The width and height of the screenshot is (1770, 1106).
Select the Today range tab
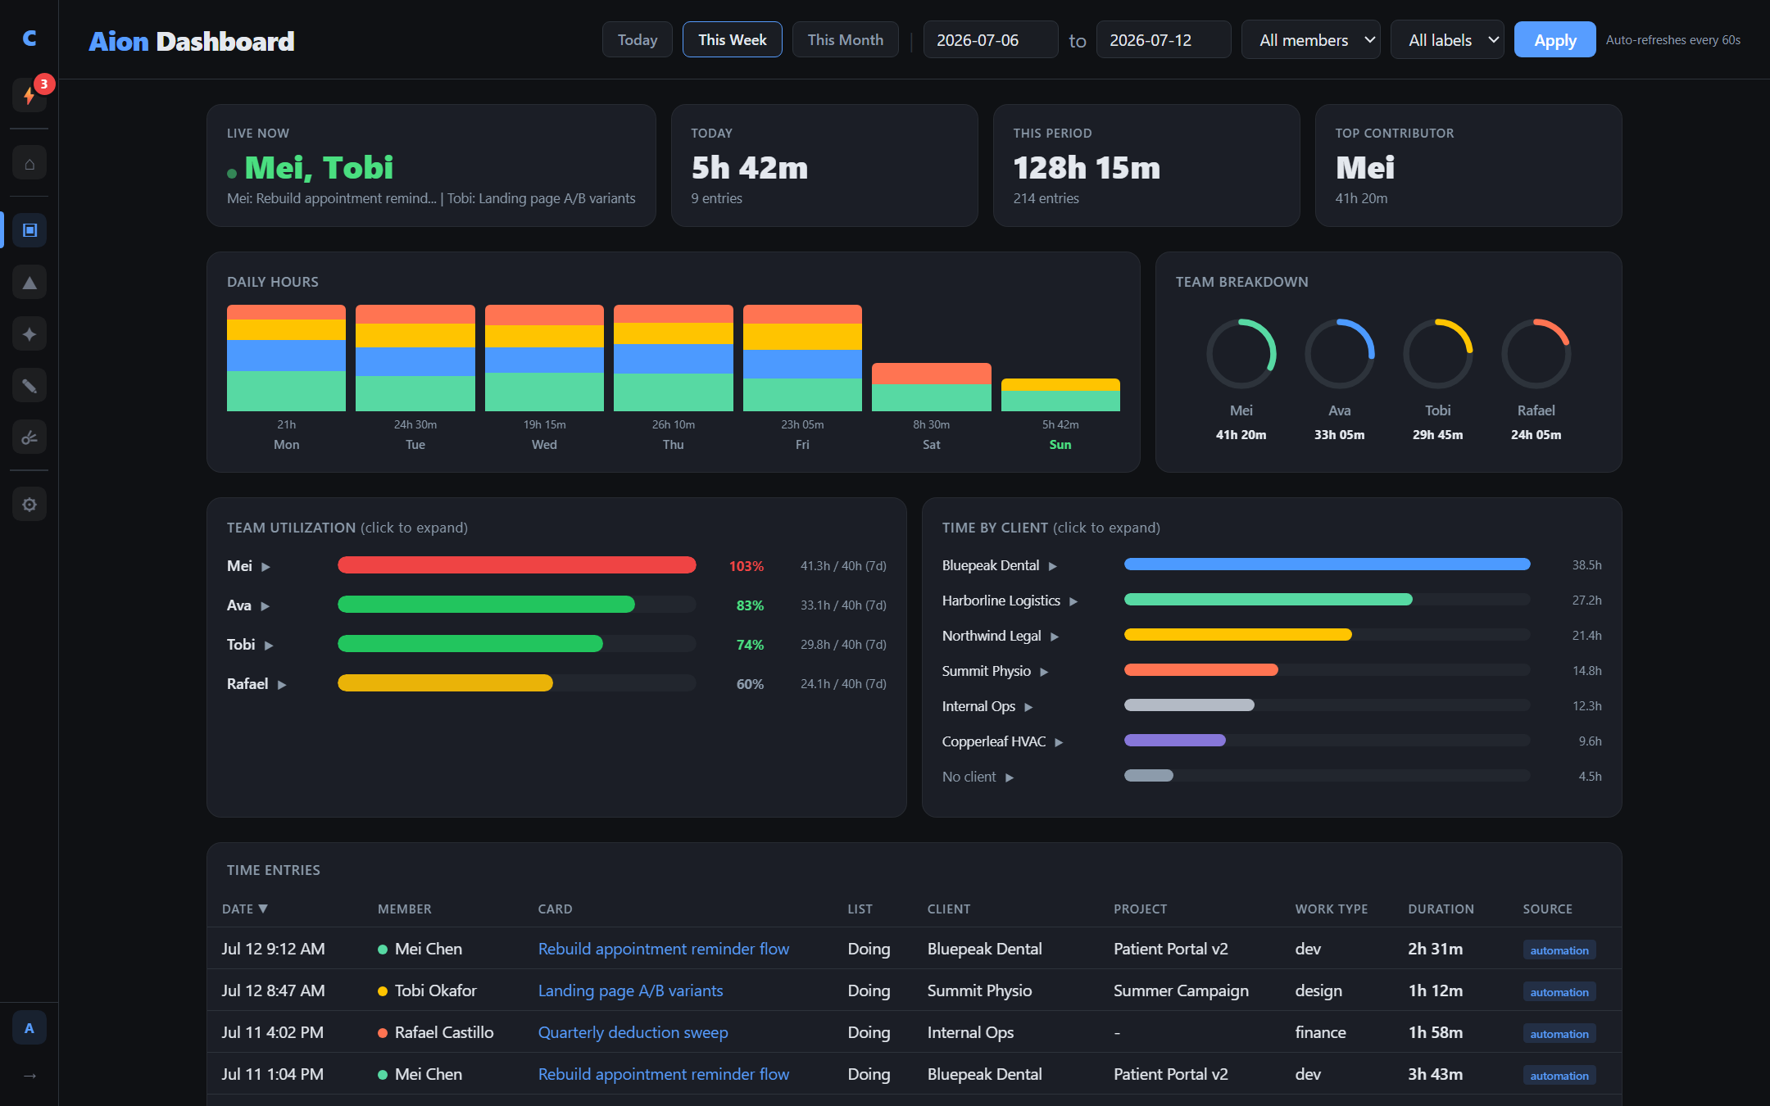point(638,40)
